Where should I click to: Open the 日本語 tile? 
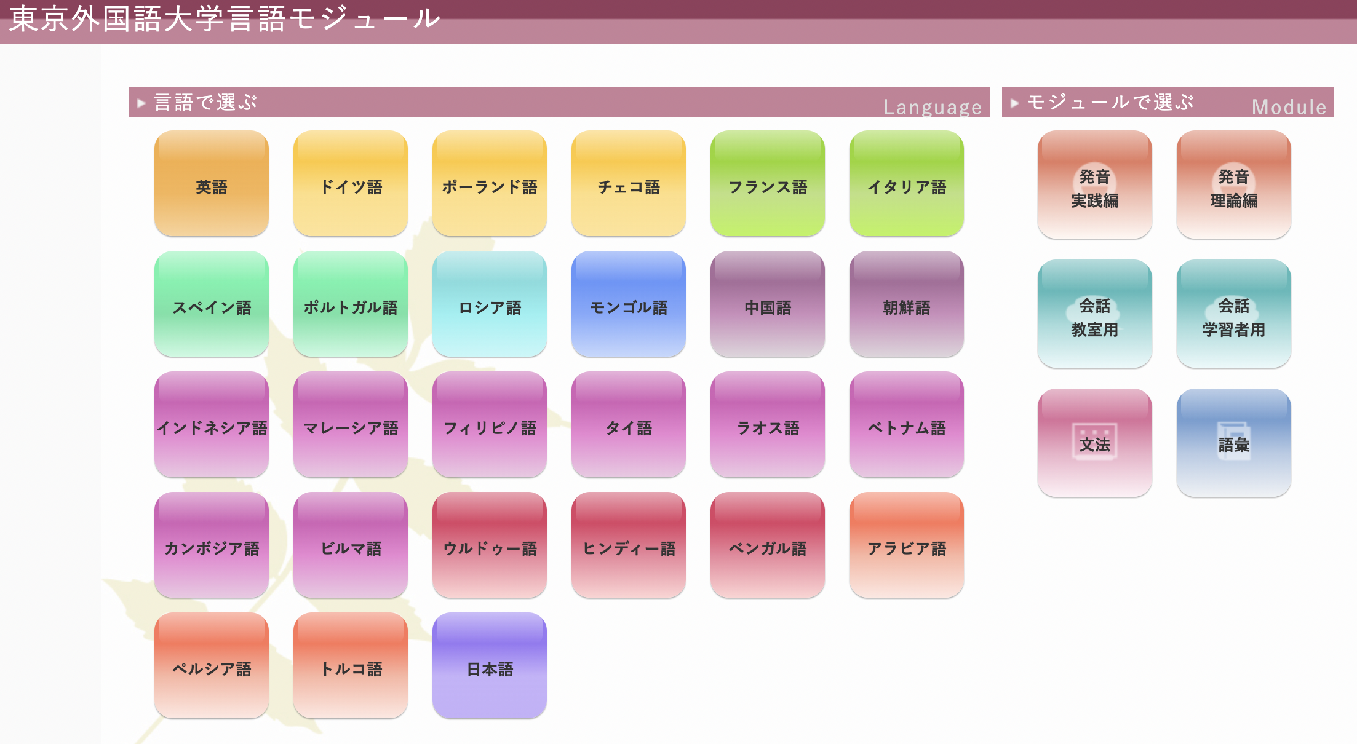coord(490,665)
